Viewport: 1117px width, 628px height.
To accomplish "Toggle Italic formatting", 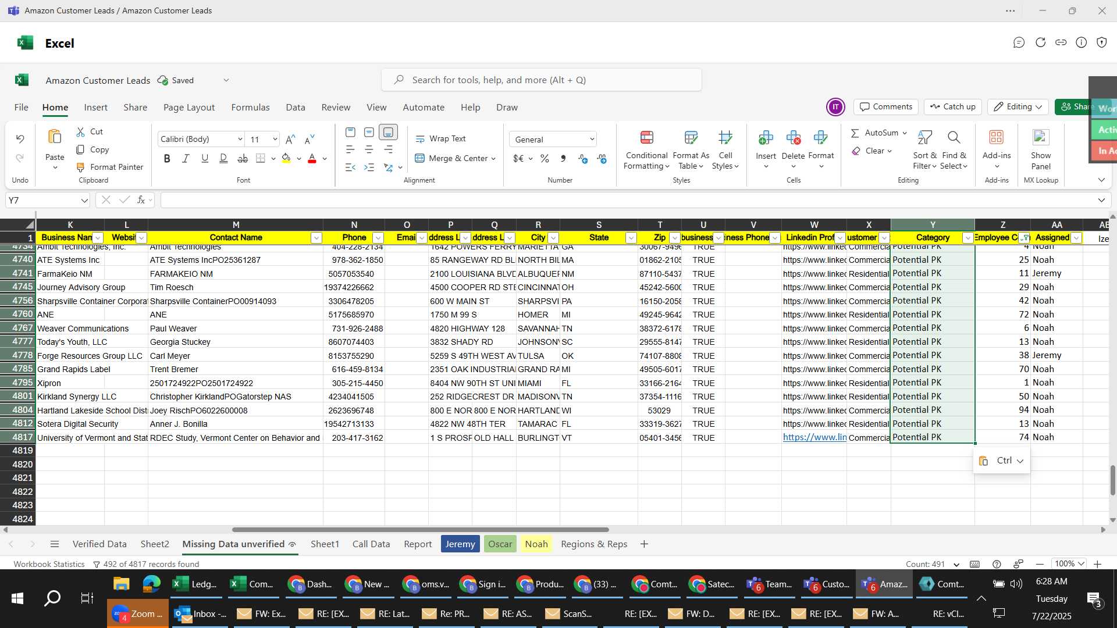I will [x=186, y=158].
